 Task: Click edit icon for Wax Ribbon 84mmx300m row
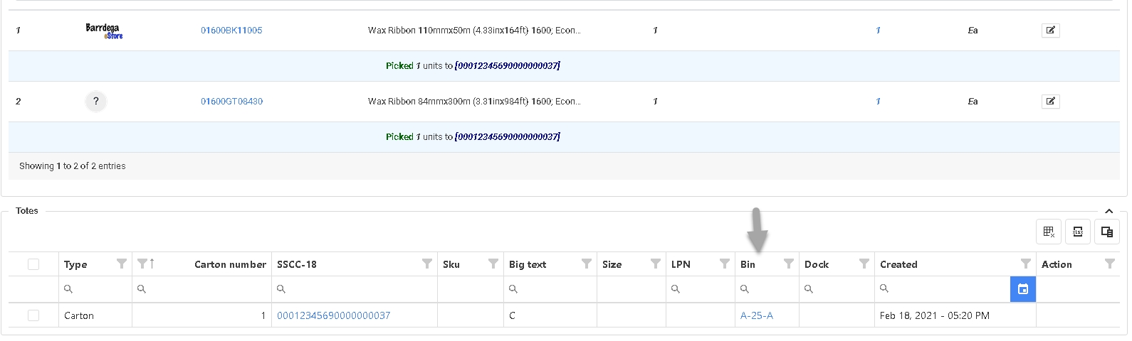tap(1050, 102)
